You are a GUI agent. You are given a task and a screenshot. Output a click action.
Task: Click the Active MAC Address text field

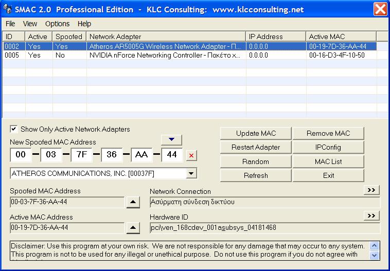pyautogui.click(x=67, y=228)
